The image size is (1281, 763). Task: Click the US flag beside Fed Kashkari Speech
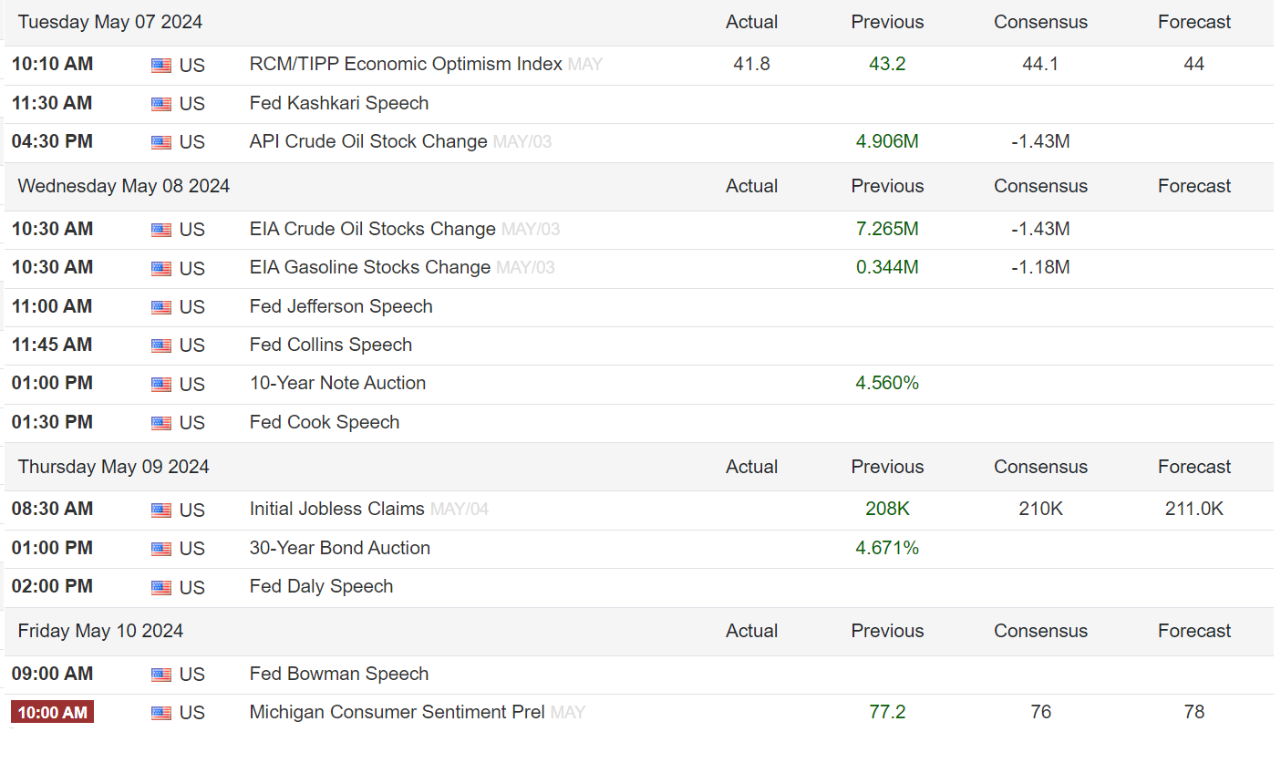[x=161, y=104]
